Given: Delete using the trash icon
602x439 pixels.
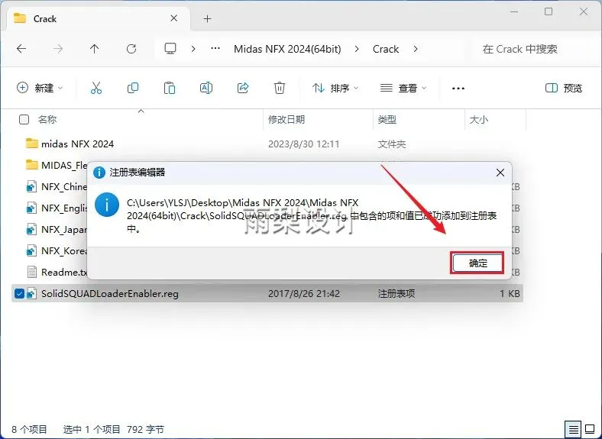Looking at the screenshot, I should click(x=280, y=88).
